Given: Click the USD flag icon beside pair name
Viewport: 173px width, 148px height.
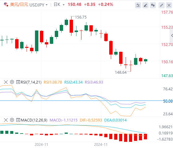Looking at the screenshot, I should pyautogui.click(x=6, y=5).
